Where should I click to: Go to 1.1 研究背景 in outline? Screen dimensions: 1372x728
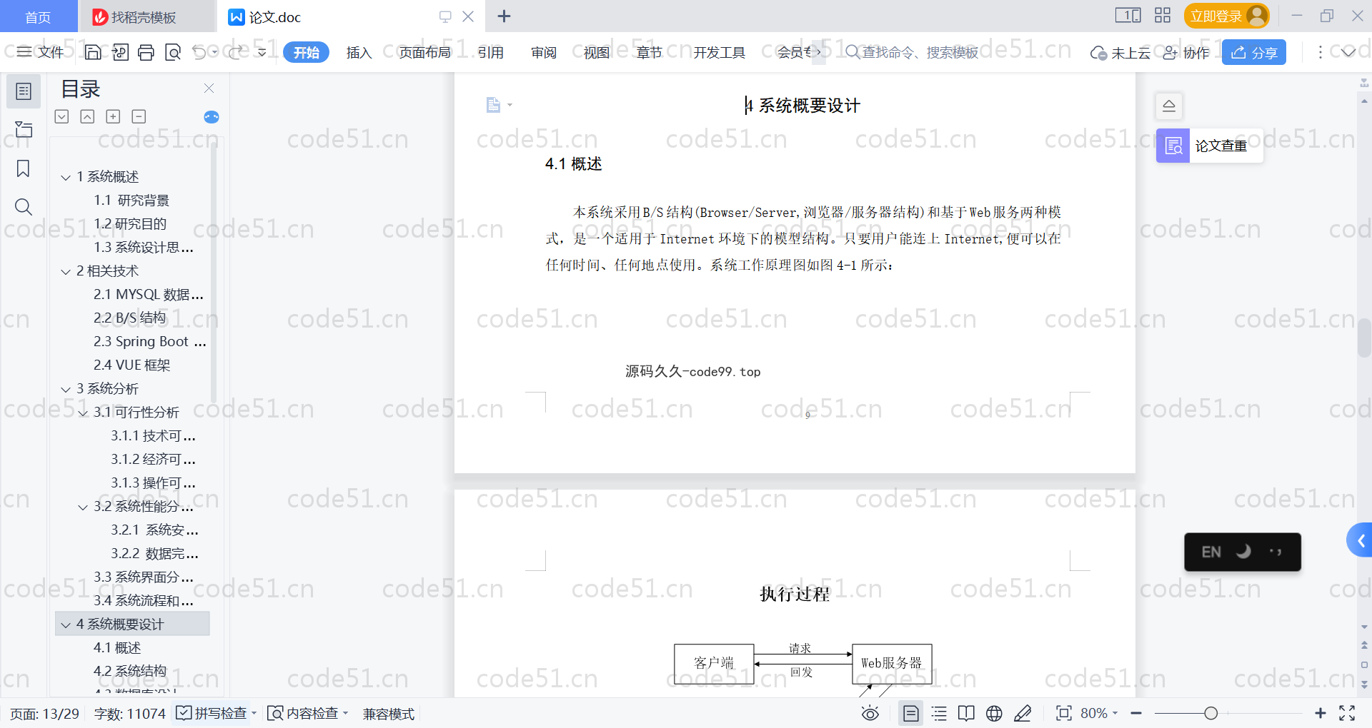(131, 200)
